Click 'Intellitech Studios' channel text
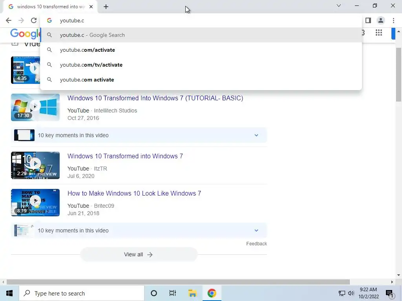 (115, 111)
